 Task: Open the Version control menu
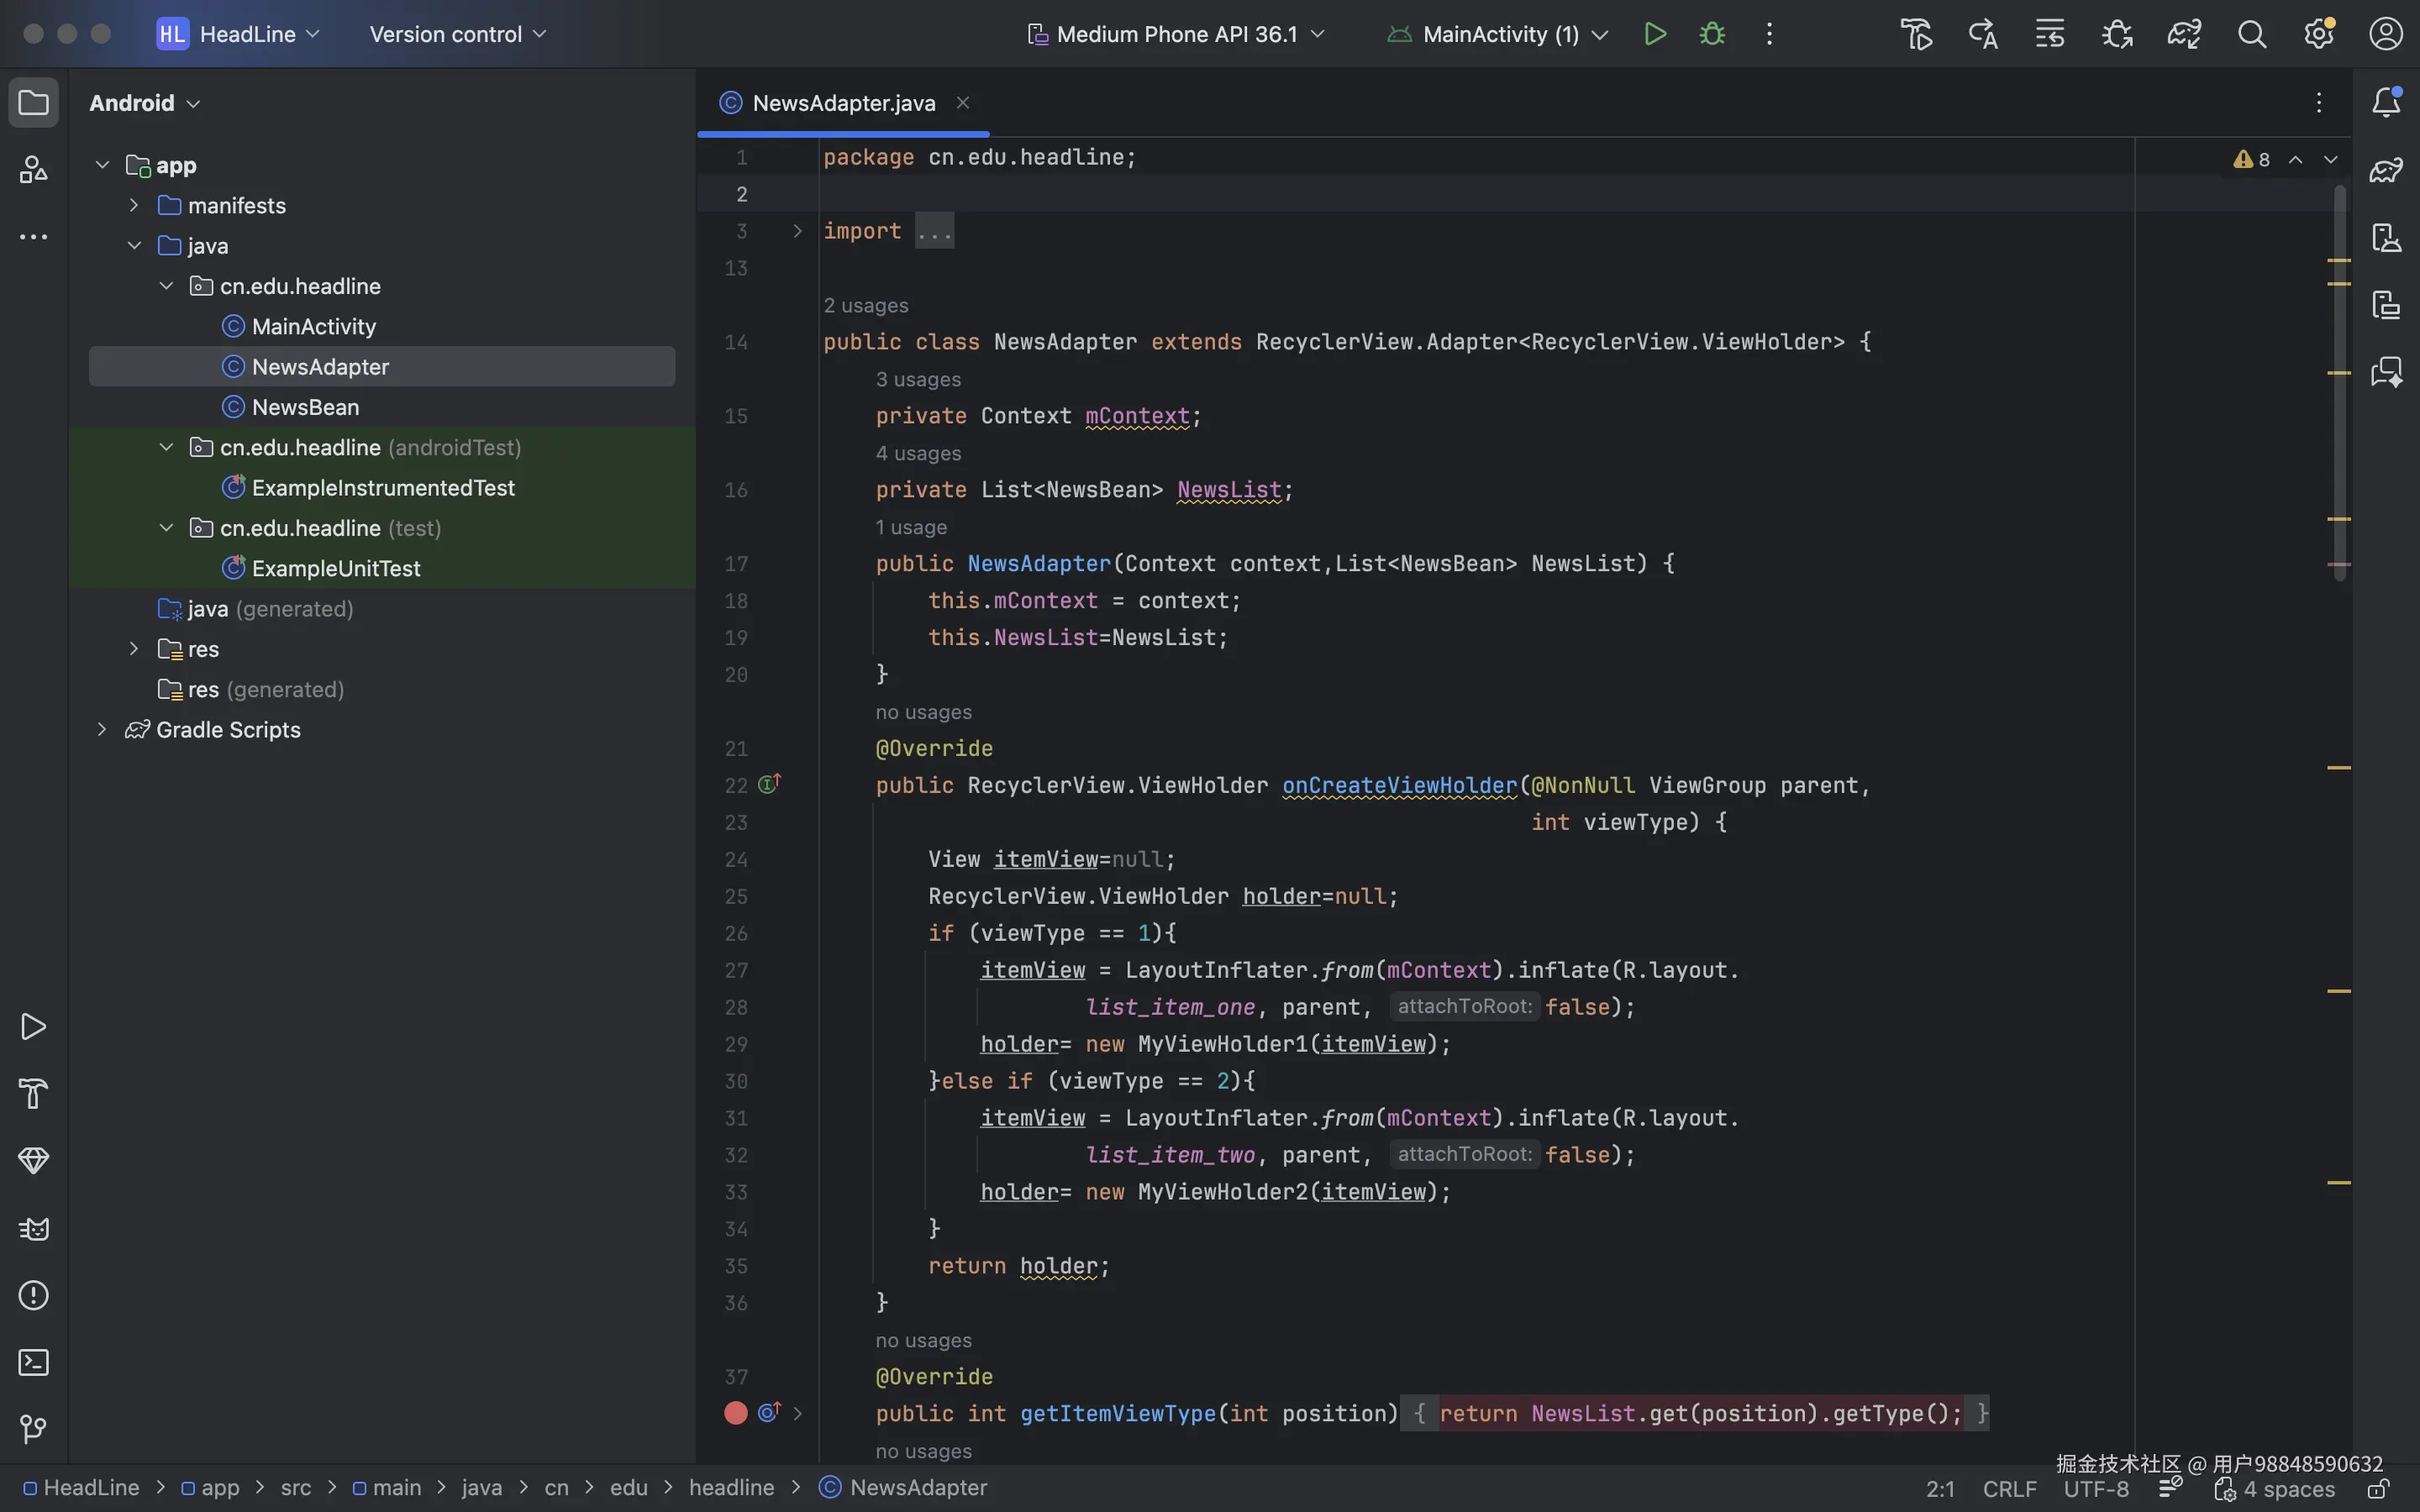[458, 34]
